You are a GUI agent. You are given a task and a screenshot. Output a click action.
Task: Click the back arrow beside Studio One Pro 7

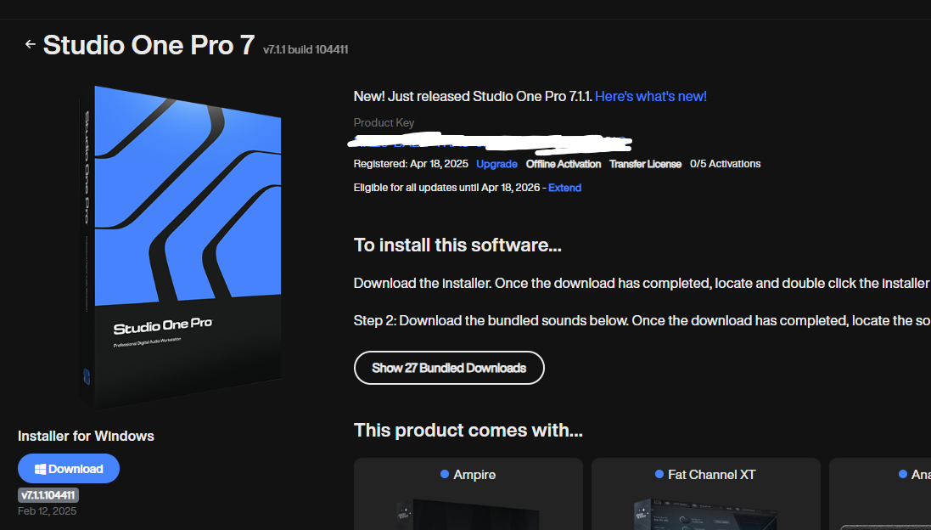[x=30, y=44]
